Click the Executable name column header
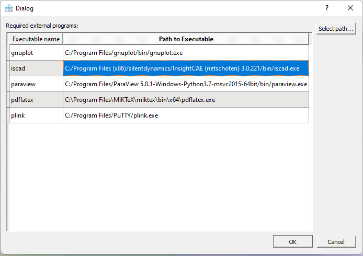 (36, 39)
